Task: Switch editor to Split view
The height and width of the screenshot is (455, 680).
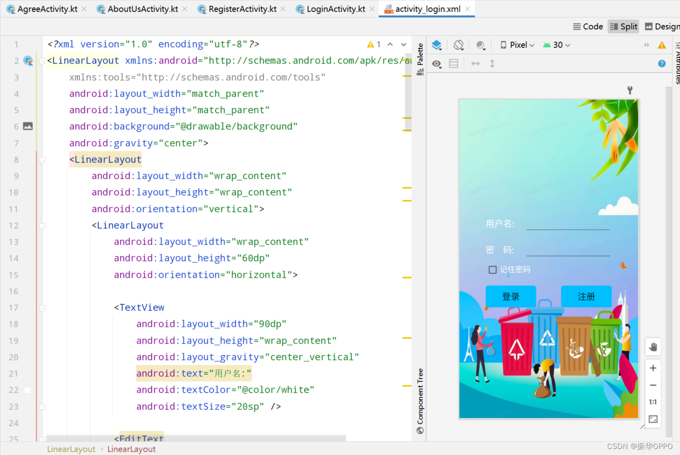Action: coord(624,26)
